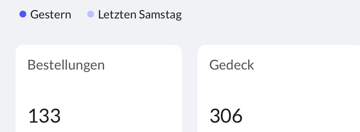
Task: Click the Gedeck value 306
Action: pyautogui.click(x=226, y=116)
